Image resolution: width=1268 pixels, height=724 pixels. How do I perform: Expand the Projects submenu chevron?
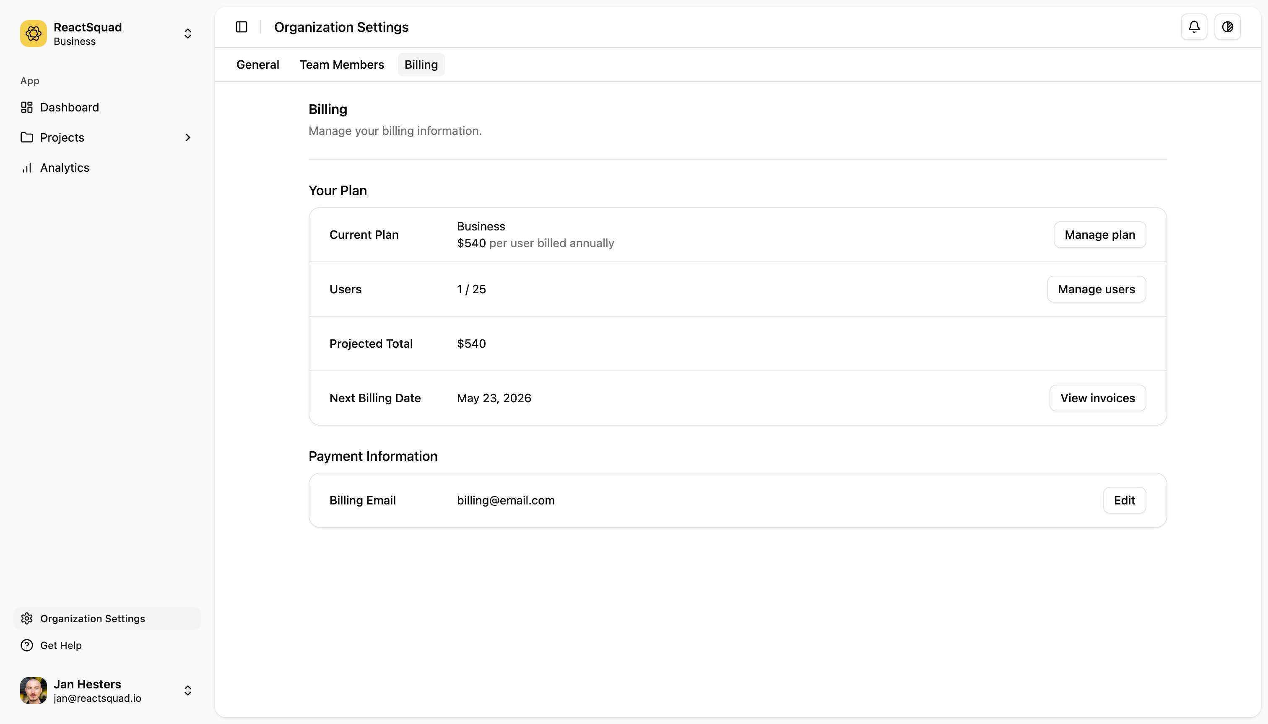pos(187,137)
